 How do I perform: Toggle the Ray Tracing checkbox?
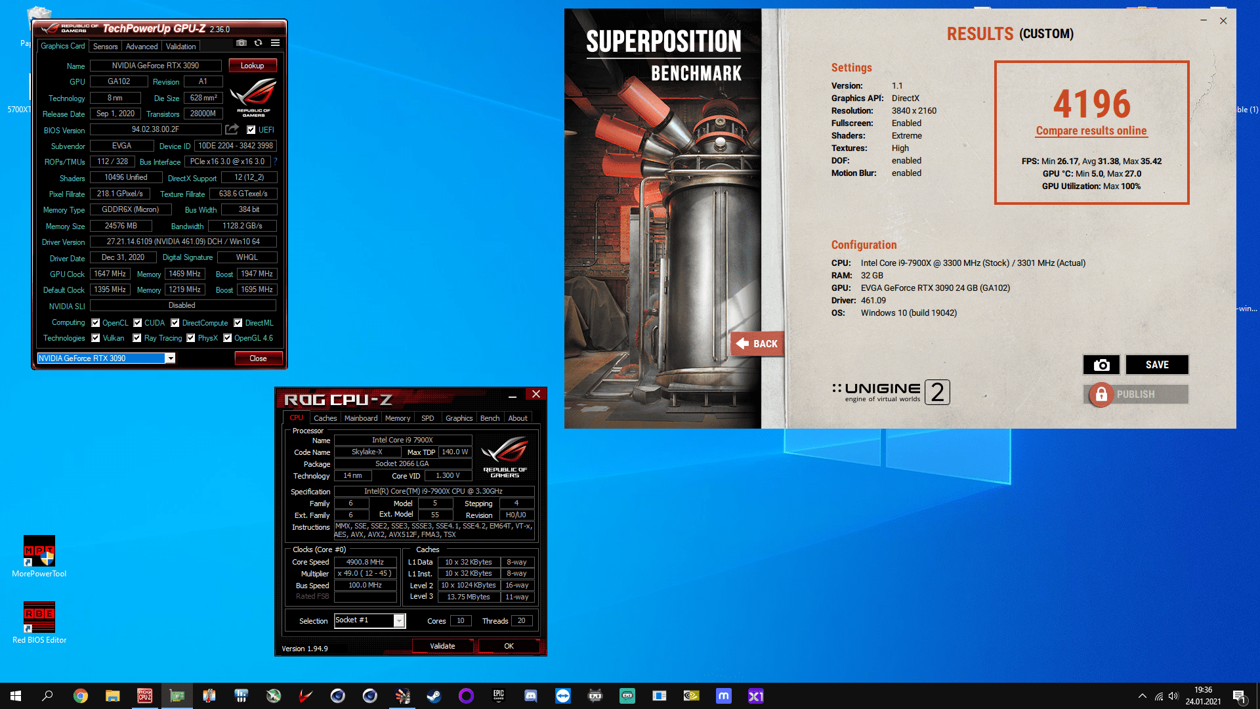(x=137, y=338)
